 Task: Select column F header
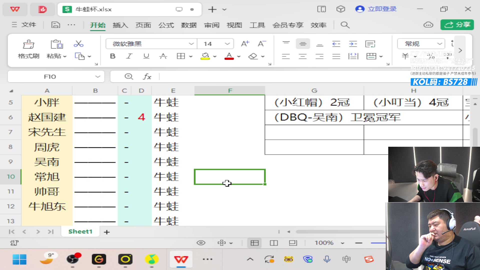pyautogui.click(x=230, y=90)
